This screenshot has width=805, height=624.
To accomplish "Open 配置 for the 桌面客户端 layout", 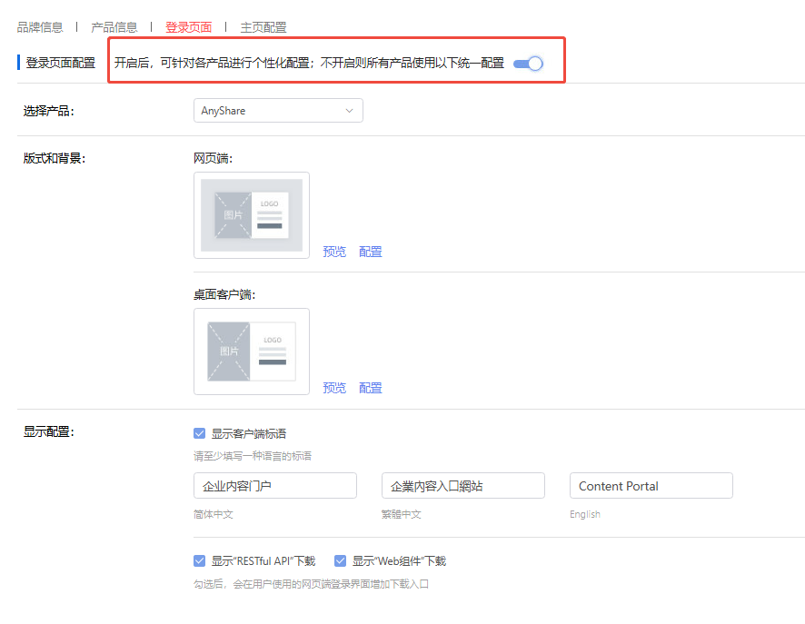I will (371, 388).
